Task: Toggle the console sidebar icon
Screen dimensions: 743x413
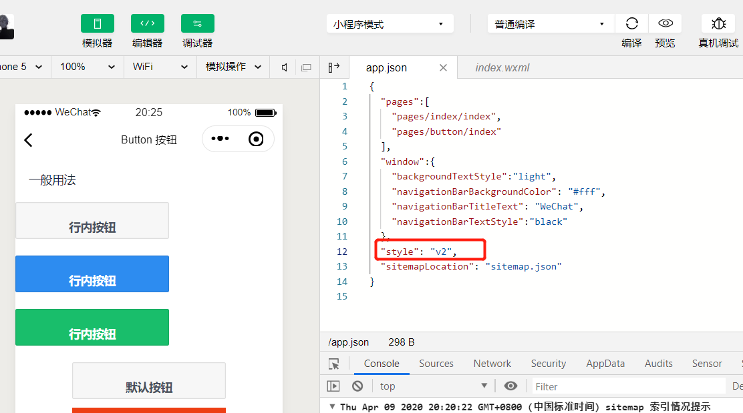Action: [333, 386]
